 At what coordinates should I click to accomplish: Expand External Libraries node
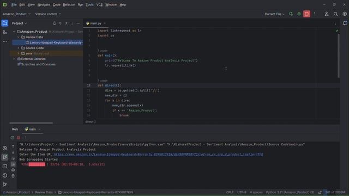[14, 59]
